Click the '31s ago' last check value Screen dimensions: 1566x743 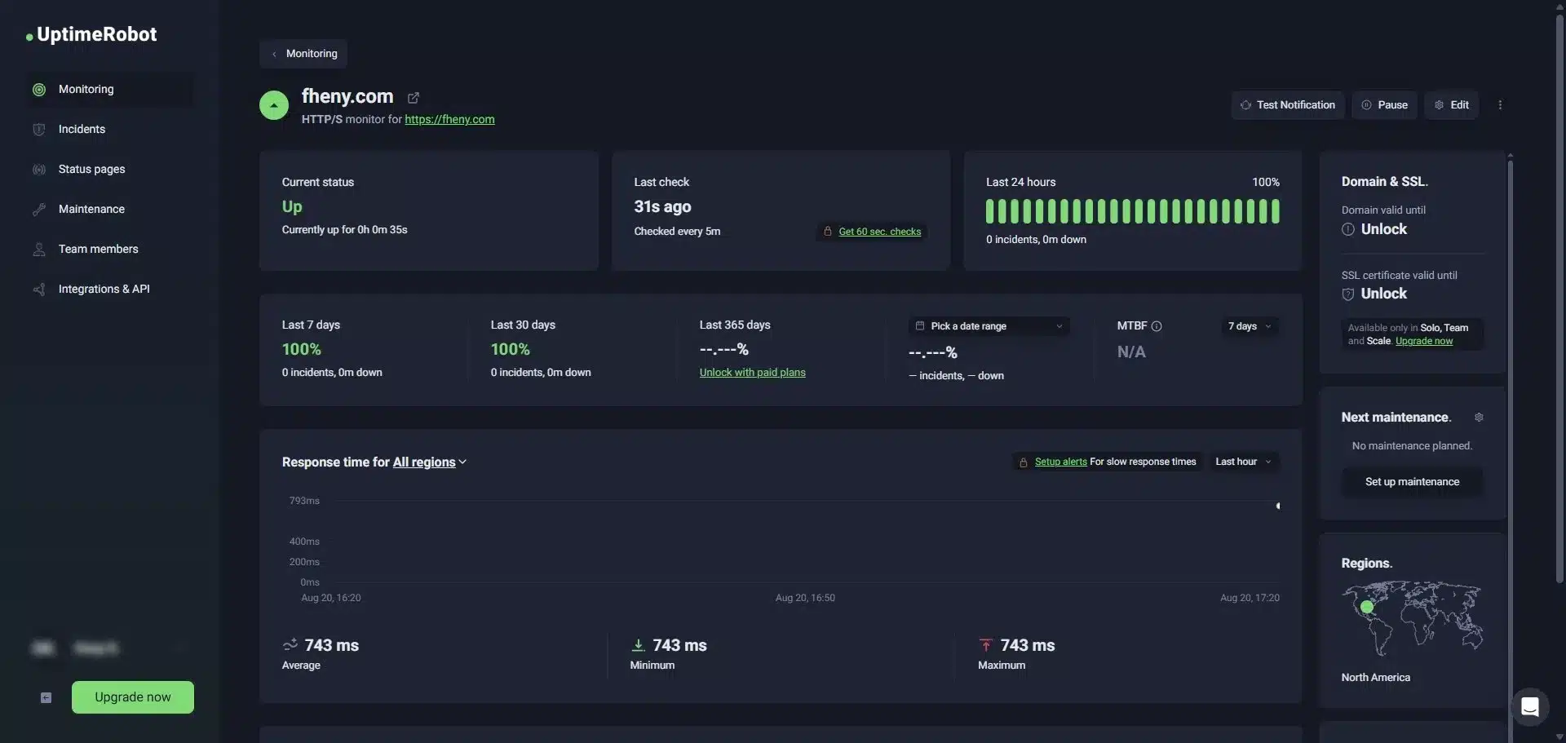click(x=662, y=207)
